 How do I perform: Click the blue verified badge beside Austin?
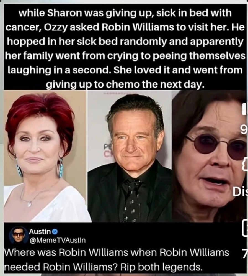(x=55, y=232)
